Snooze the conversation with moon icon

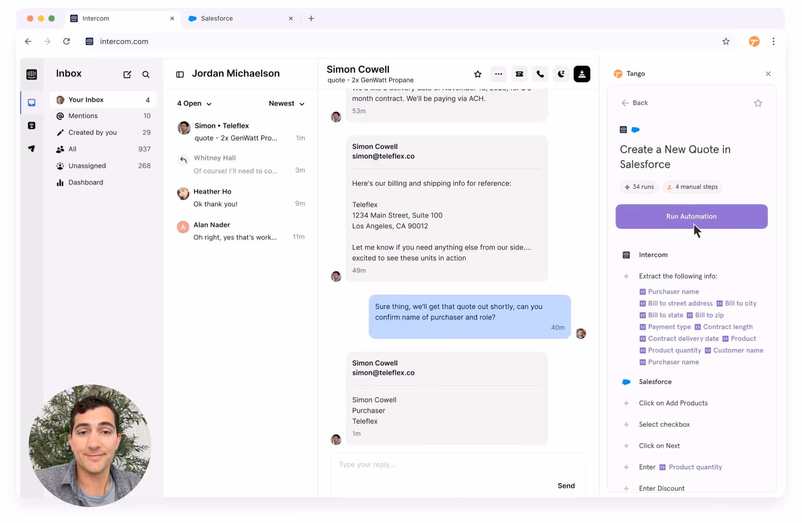point(561,74)
